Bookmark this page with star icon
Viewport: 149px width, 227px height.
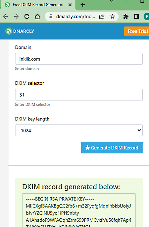pyautogui.click(x=112, y=17)
